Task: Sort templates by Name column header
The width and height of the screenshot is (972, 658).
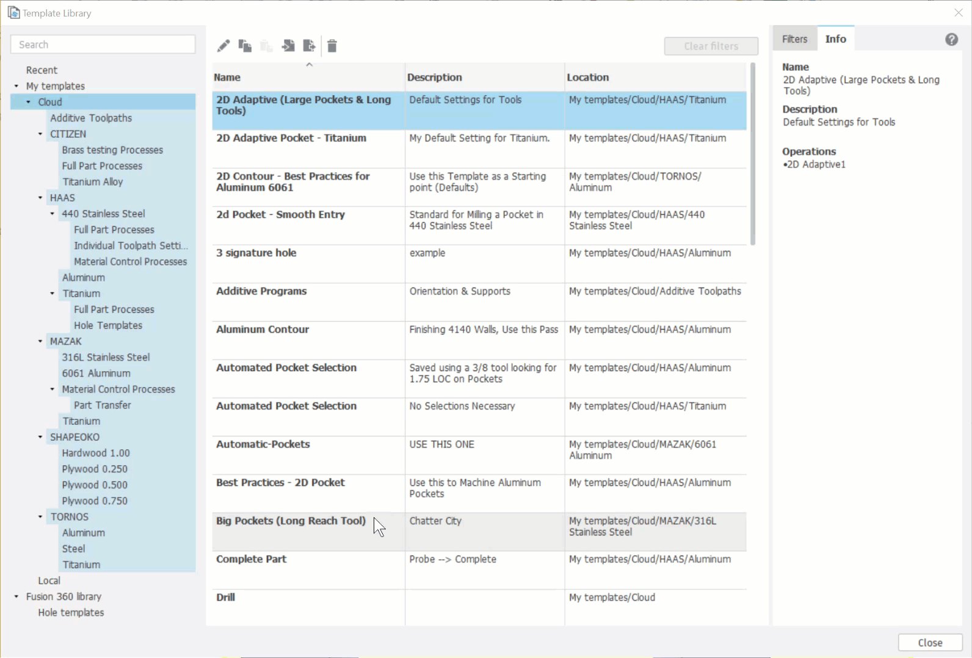Action: [x=308, y=78]
